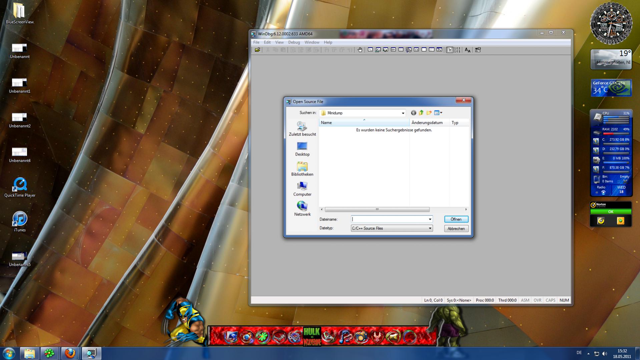The width and height of the screenshot is (640, 360).
Task: Open the View menu dropdown in dialog
Action: 438,113
